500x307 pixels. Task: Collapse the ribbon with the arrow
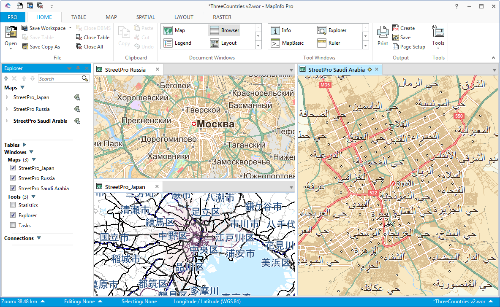[x=493, y=58]
